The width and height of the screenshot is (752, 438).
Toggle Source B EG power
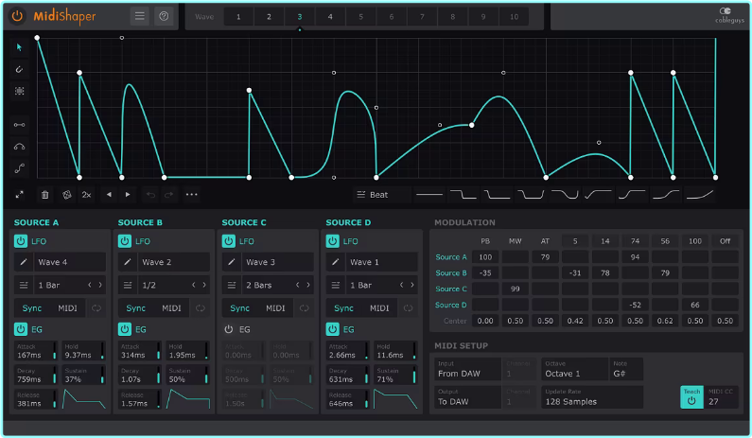(125, 329)
